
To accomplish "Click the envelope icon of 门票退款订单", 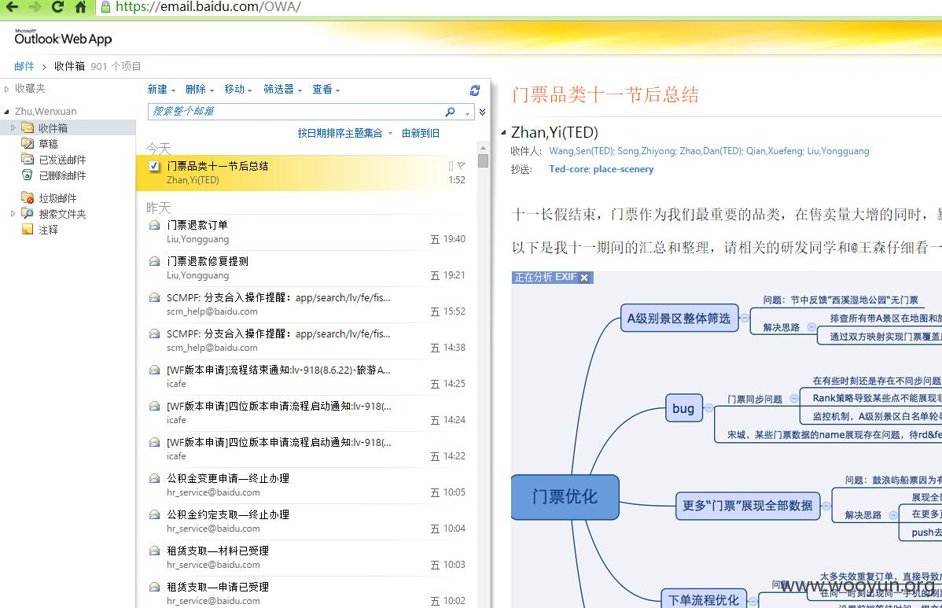I will tap(154, 225).
